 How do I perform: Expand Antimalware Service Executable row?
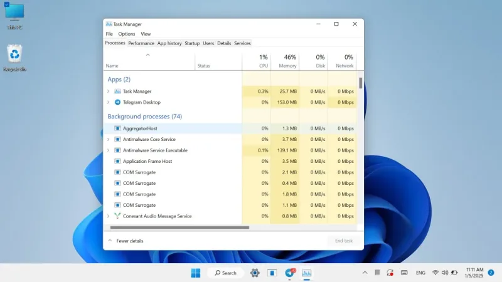108,150
